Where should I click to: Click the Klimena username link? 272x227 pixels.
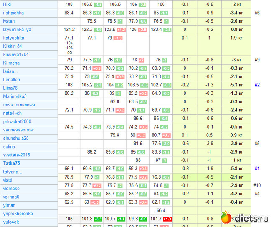coord(11,63)
